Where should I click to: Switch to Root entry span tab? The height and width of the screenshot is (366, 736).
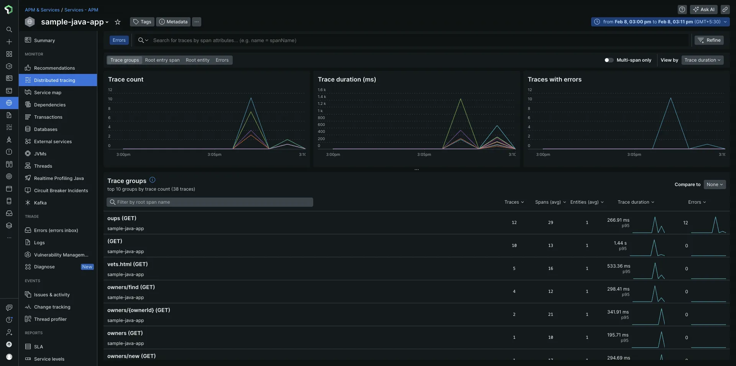pos(162,60)
